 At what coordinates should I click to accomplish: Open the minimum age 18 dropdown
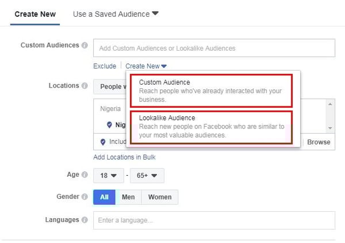[109, 176]
